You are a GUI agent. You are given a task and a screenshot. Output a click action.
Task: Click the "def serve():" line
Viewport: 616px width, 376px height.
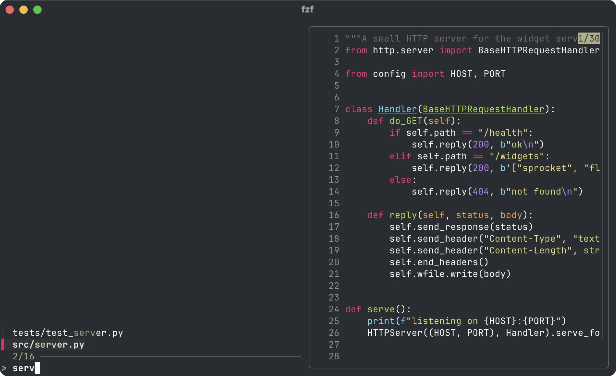378,309
